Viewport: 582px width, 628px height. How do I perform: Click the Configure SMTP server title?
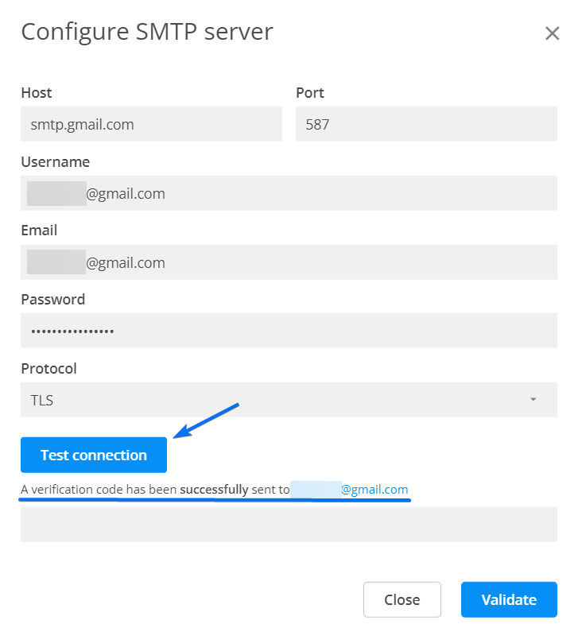[x=147, y=32]
